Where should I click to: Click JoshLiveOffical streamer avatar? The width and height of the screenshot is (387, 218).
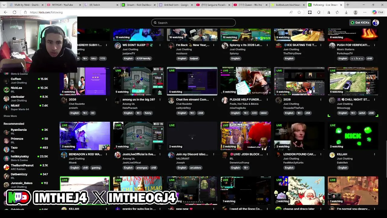click(x=118, y=155)
